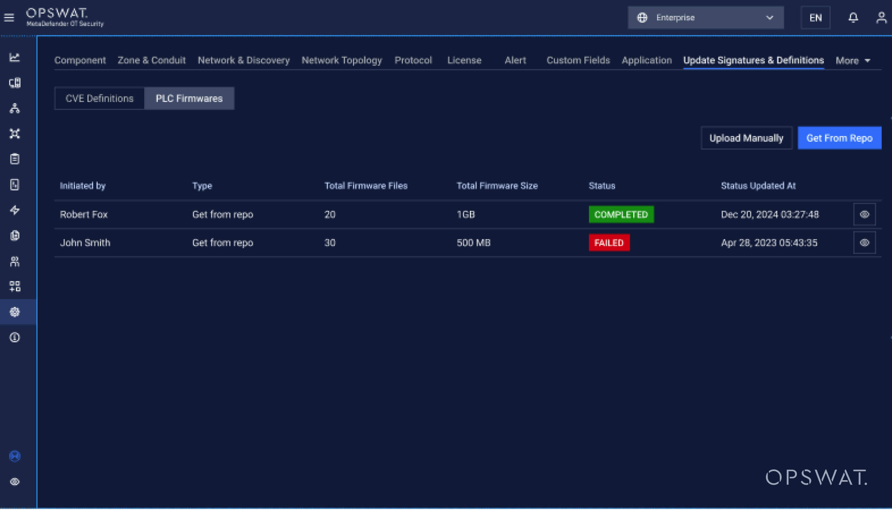Open the users group sidebar icon
The width and height of the screenshot is (892, 510).
(x=15, y=261)
